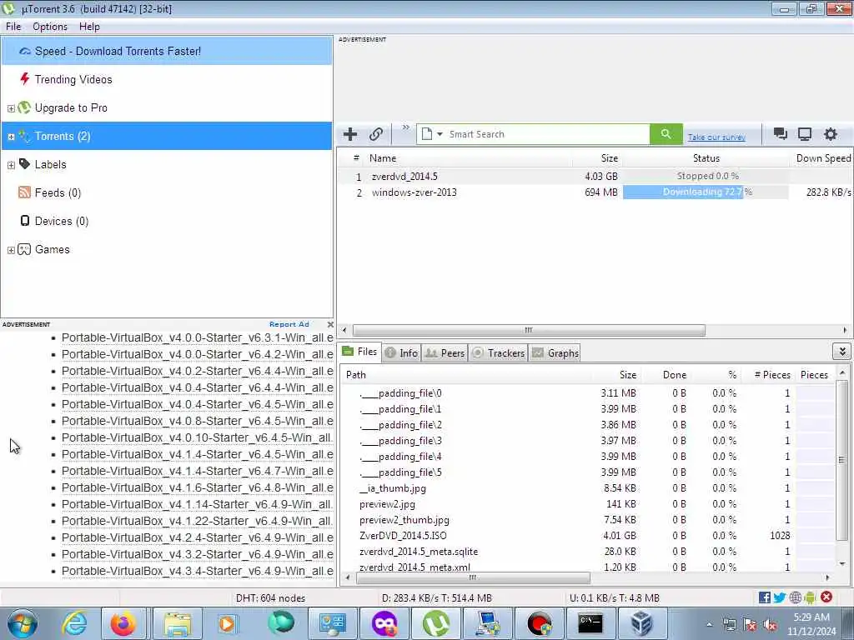Click the Report Ad link
The width and height of the screenshot is (854, 640).
289,324
